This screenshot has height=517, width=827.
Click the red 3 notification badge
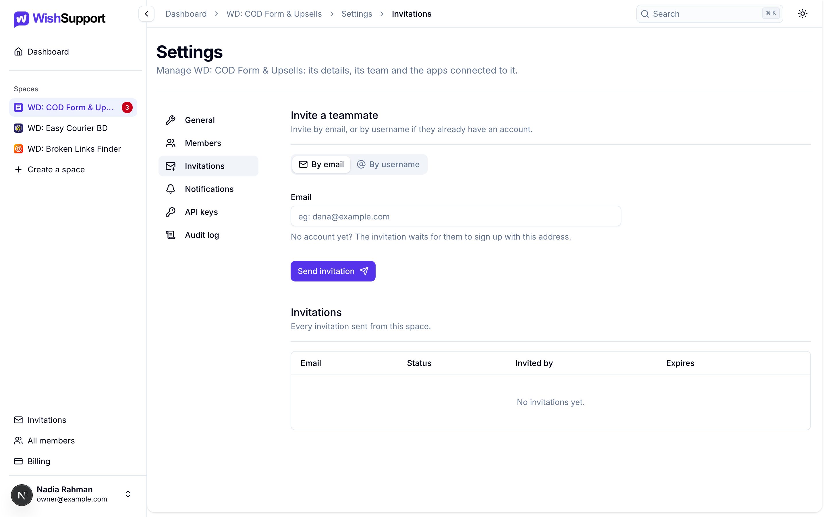pos(127,107)
